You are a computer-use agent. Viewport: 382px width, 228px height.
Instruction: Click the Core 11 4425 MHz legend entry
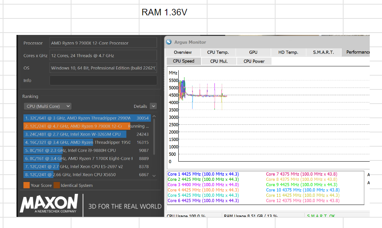click(x=302, y=195)
